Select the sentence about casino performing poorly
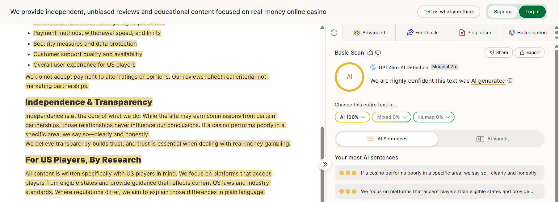 point(439,173)
